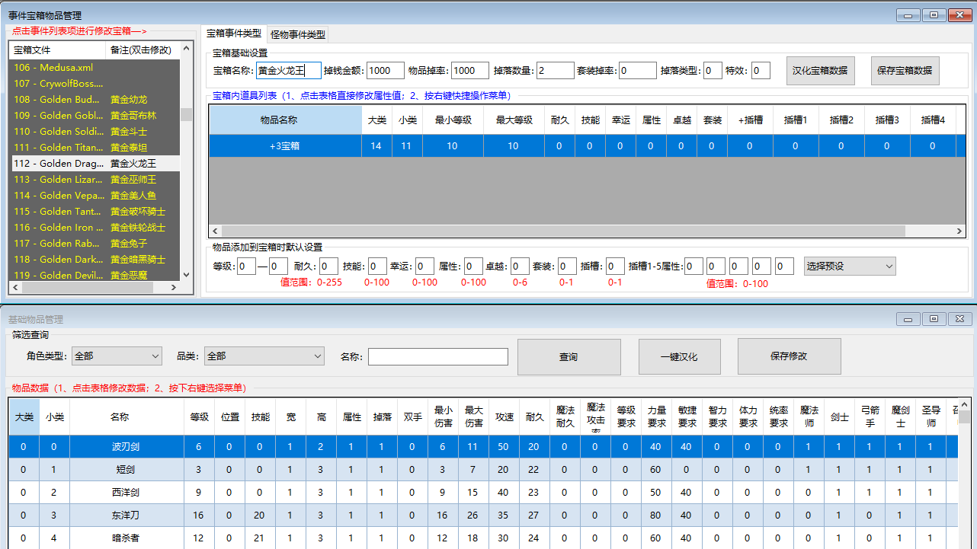Viewport: 977px width, 549px height.
Task: Switch to the 怪物事件类型 tab
Action: (299, 34)
